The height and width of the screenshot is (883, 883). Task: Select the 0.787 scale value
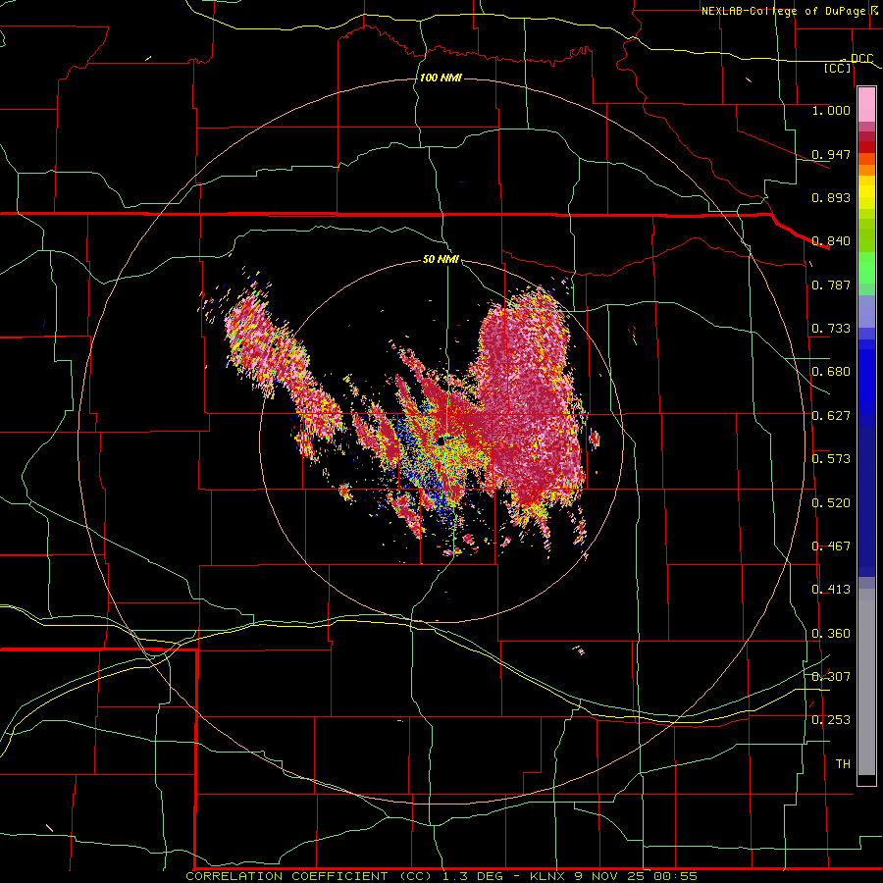pos(831,285)
